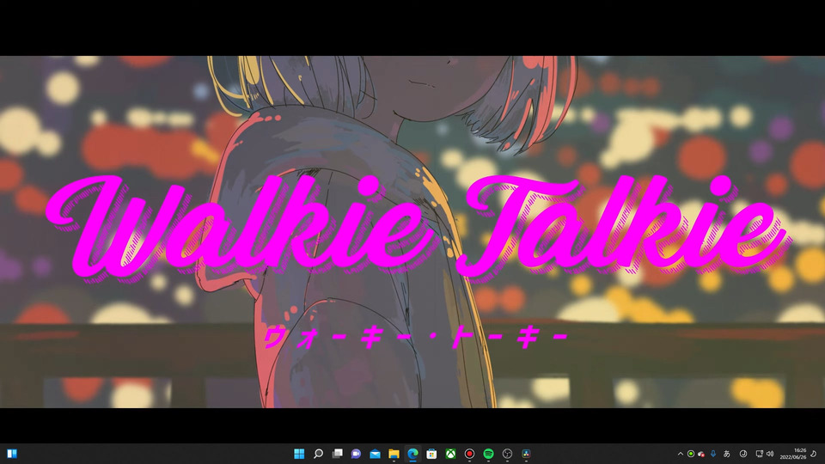Toggle Japanese IME input mode あ

click(727, 454)
